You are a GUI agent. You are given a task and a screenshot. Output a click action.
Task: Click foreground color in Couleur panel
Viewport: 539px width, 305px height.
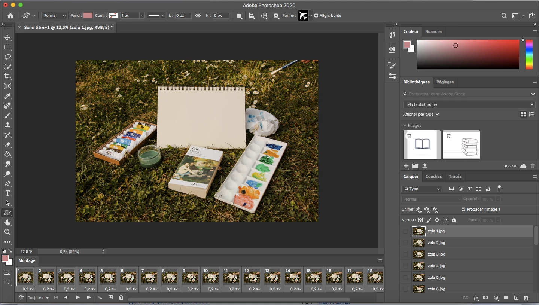click(407, 45)
